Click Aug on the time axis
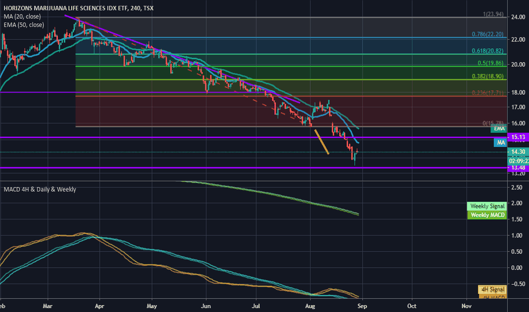The image size is (529, 312). (x=310, y=306)
